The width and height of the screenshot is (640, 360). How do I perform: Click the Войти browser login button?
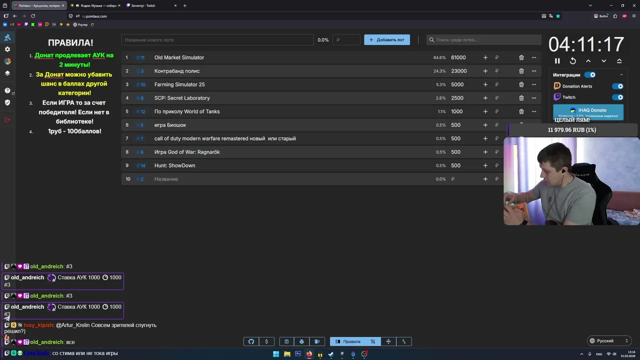pyautogui.click(x=601, y=16)
